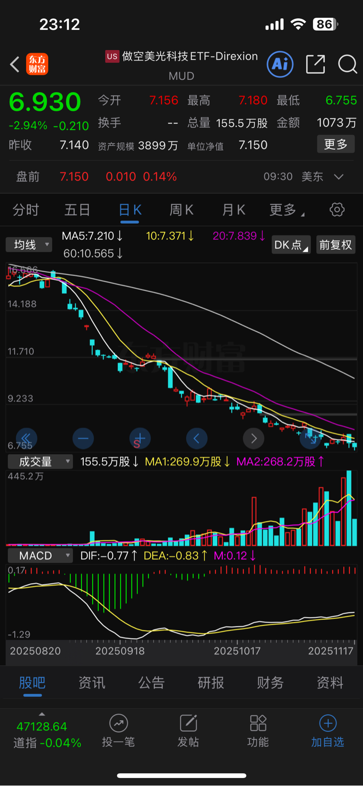Viewport: 363px width, 786px height.
Task: Expand 更多 chart period menu
Action: coord(286,210)
